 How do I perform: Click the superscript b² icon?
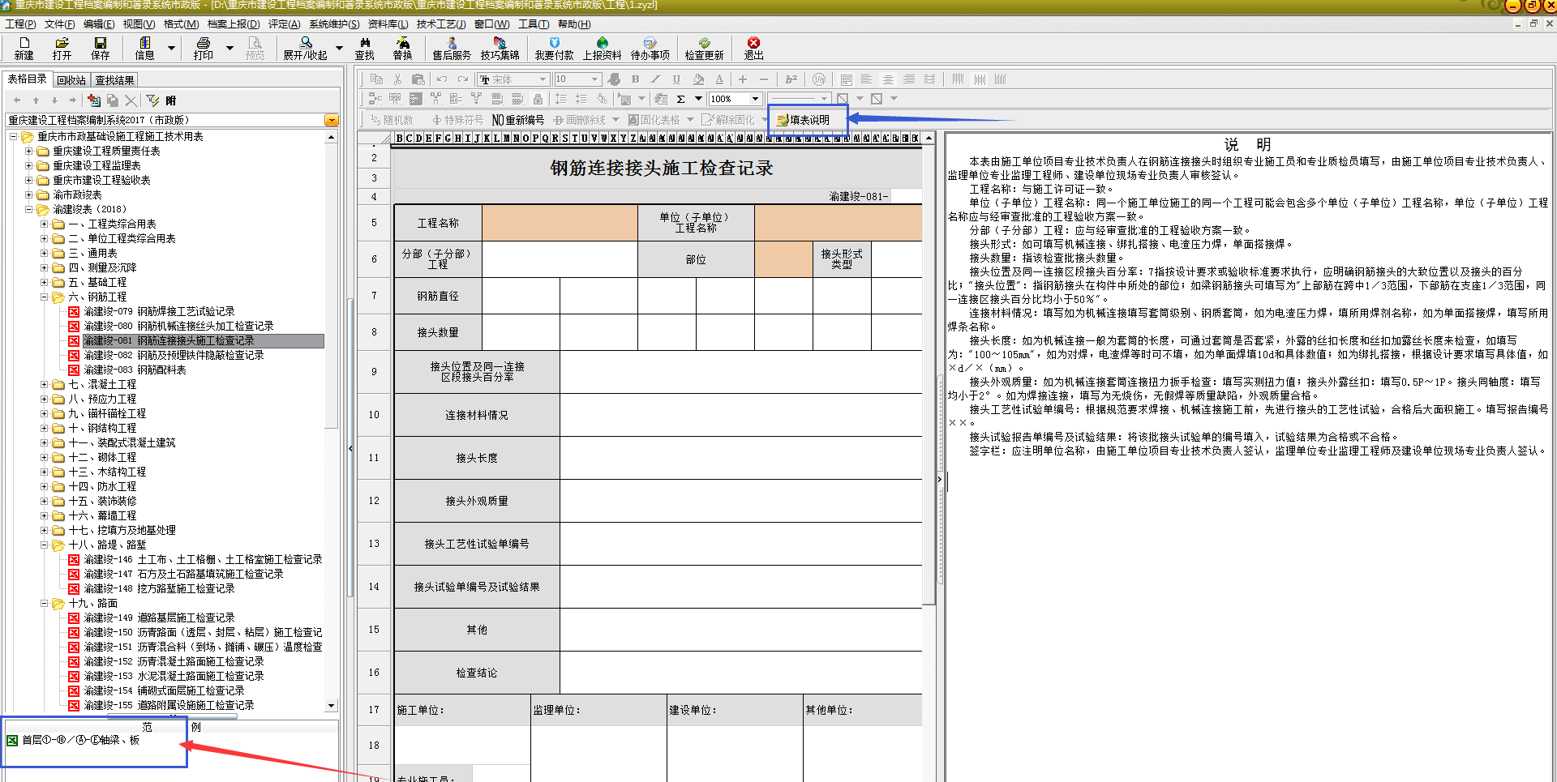pos(791,79)
